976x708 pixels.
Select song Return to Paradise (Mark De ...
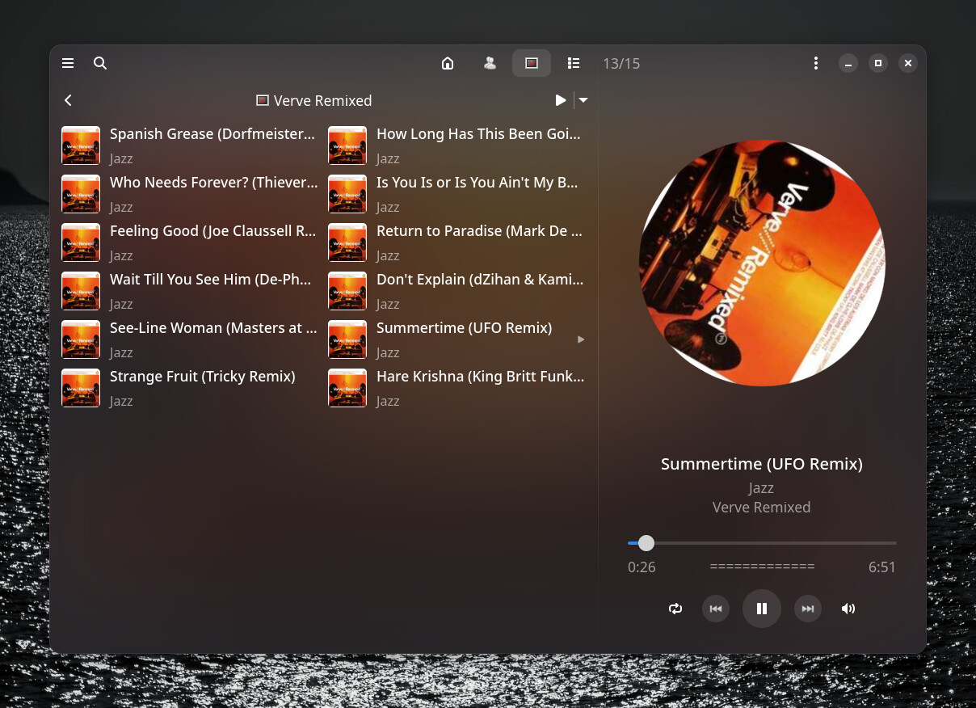[456, 242]
